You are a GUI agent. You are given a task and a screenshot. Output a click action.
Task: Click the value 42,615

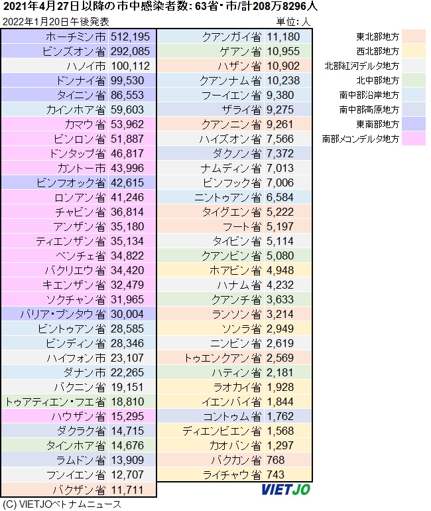pos(127,183)
